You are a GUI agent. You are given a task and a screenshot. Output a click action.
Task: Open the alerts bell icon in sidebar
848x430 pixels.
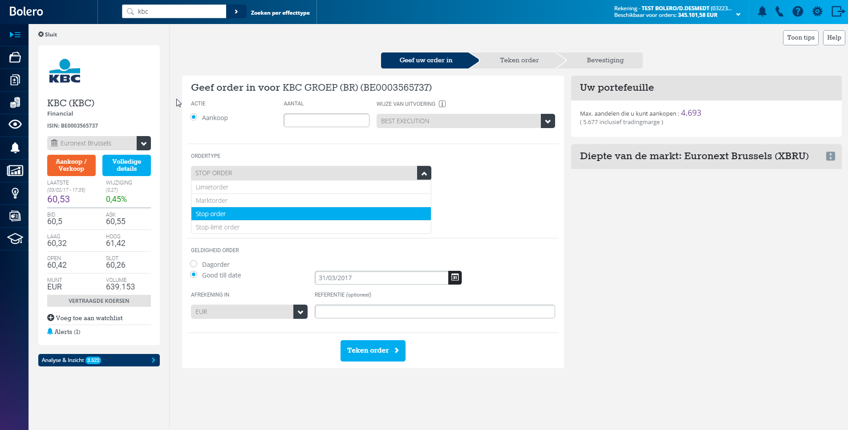[15, 148]
